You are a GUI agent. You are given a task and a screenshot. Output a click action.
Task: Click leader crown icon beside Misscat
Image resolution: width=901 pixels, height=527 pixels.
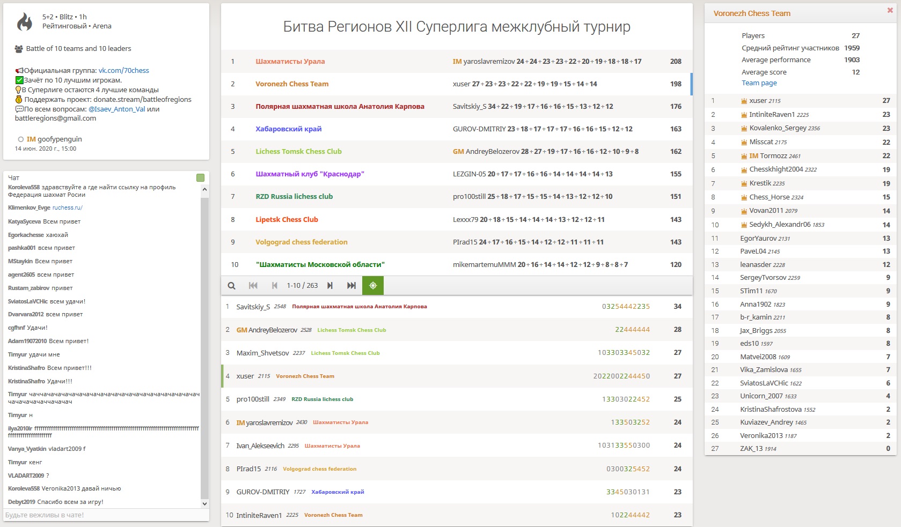click(744, 142)
